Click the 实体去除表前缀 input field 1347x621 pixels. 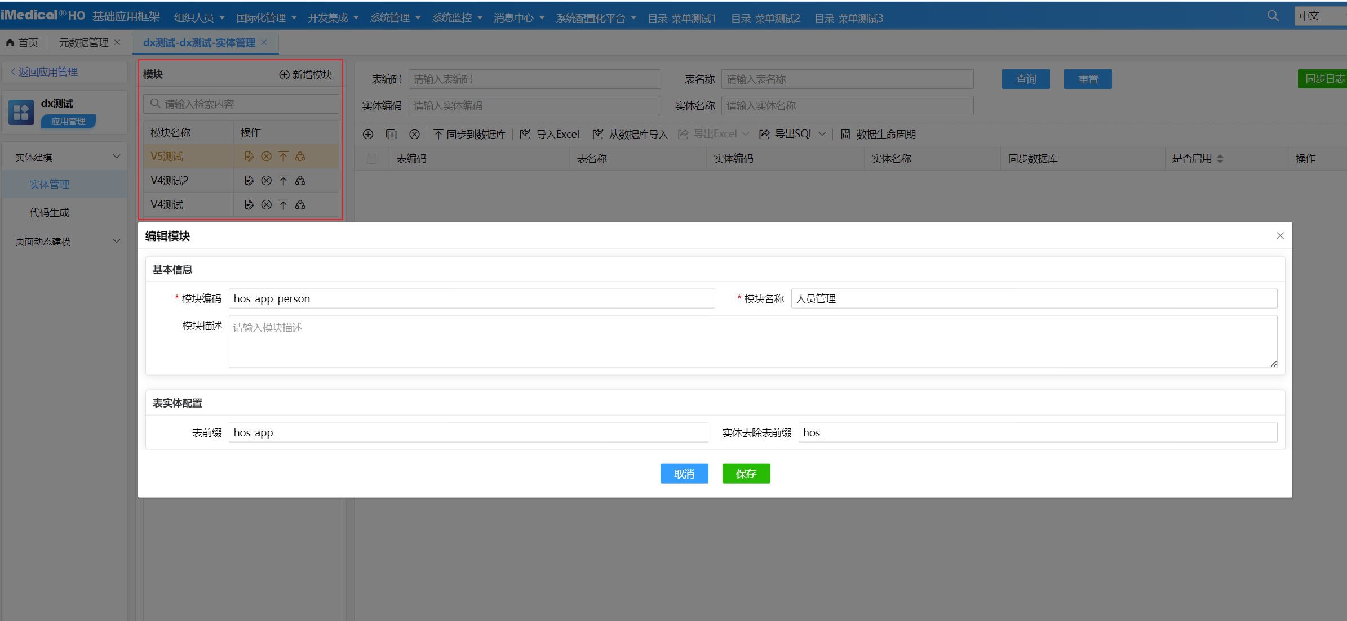(1038, 433)
